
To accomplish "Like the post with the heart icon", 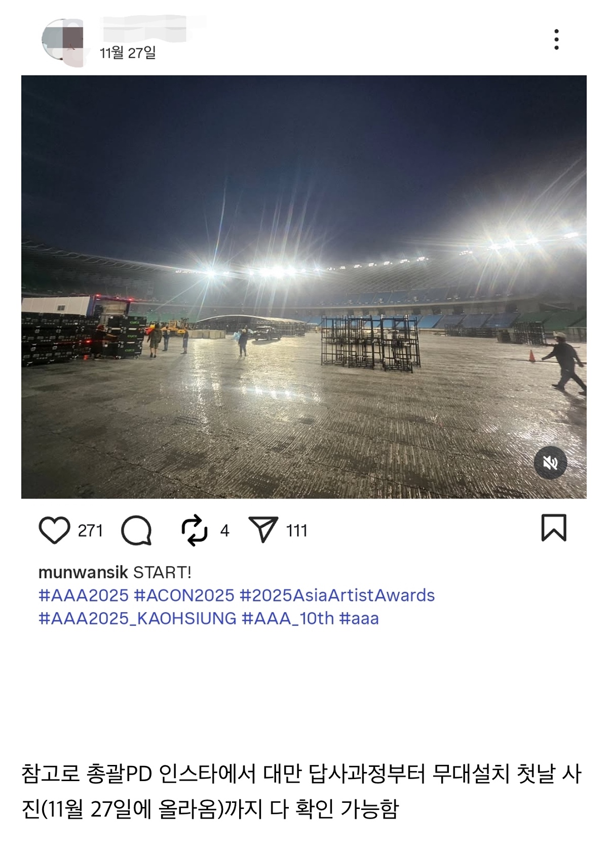I will click(54, 530).
